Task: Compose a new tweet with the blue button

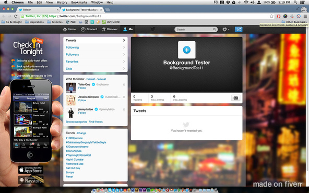Action: point(239,29)
